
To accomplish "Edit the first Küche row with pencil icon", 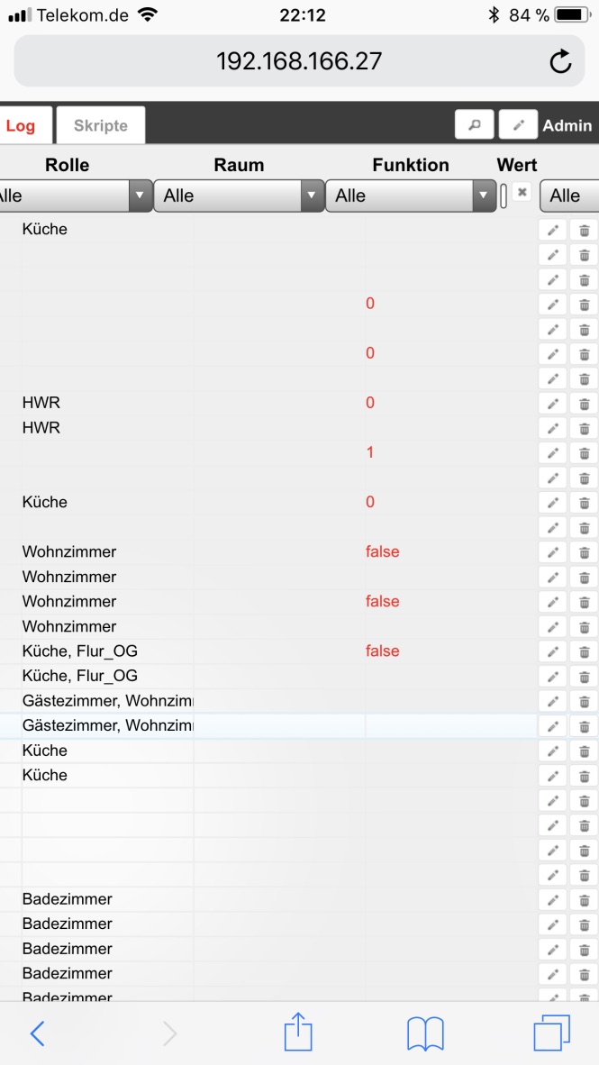I will (x=553, y=231).
